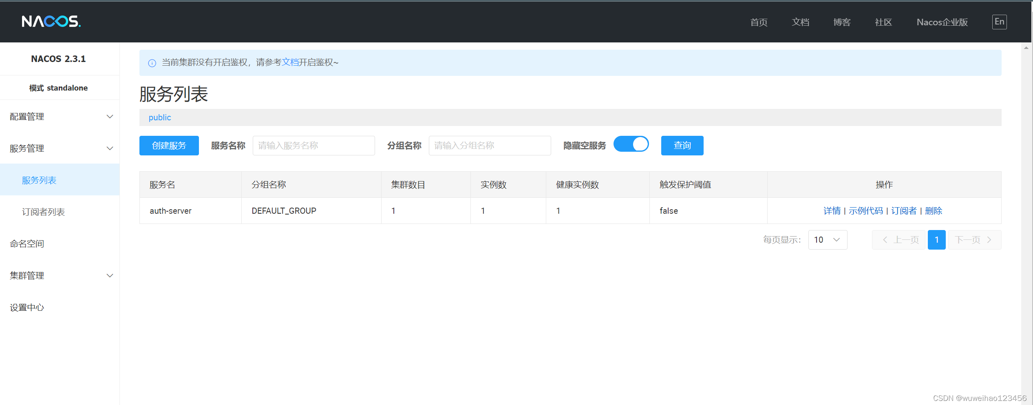The image size is (1033, 405).
Task: Click the info icon in the auth notice
Action: pyautogui.click(x=152, y=63)
